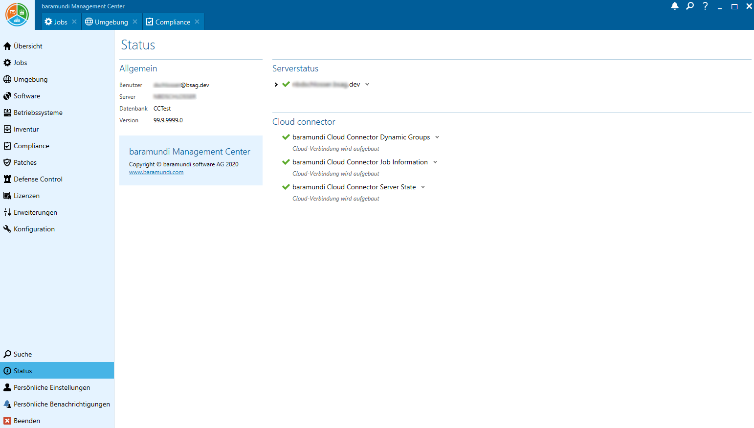Click the notification bell icon
Screen dimensions: 754x428
674,6
